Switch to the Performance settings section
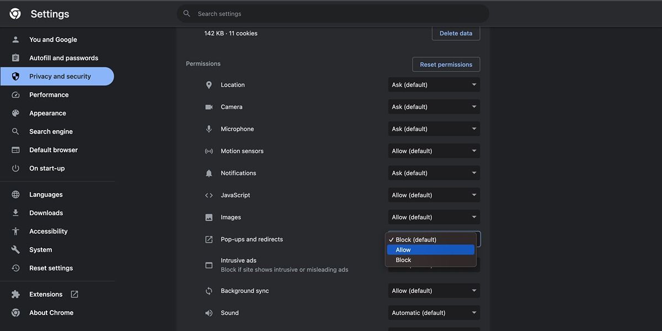 [49, 94]
